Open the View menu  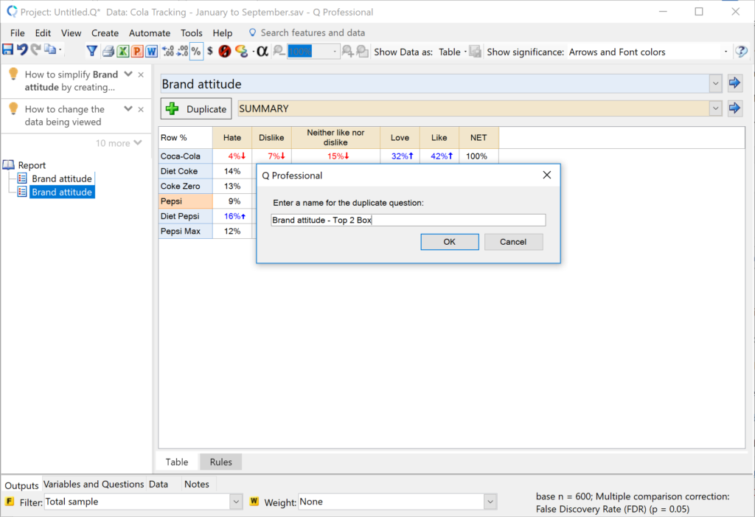click(x=71, y=32)
